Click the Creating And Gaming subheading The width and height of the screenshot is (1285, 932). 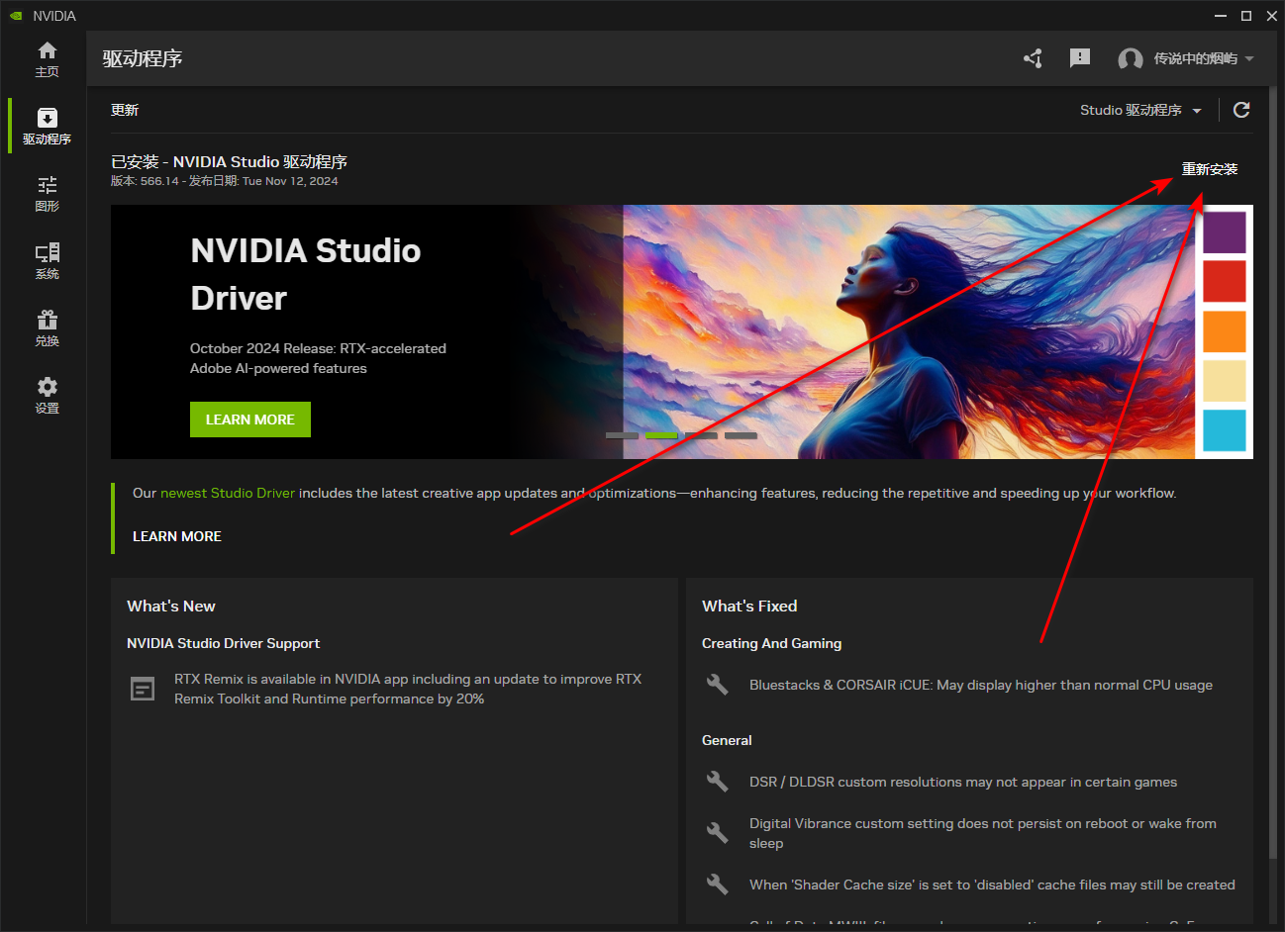point(772,643)
